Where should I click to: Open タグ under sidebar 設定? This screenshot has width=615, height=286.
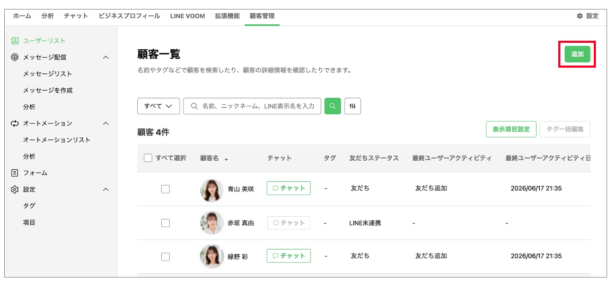coord(29,206)
